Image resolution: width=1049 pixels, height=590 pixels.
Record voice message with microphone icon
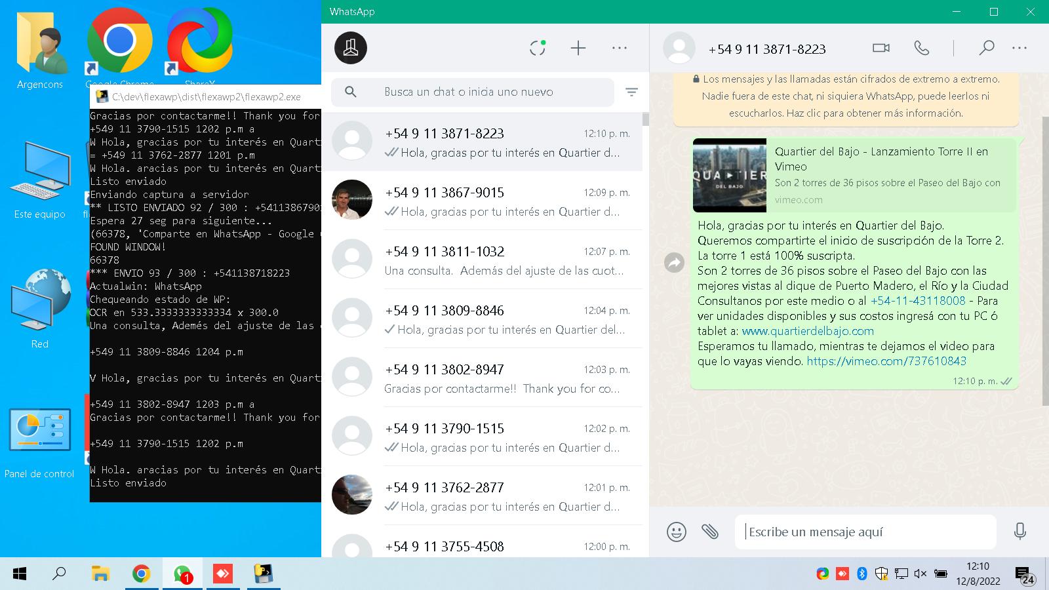[1019, 532]
